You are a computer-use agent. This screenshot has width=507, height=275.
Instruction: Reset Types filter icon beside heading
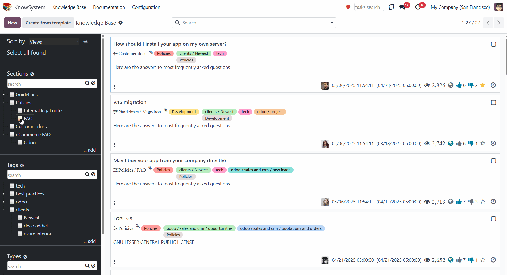[25, 257]
